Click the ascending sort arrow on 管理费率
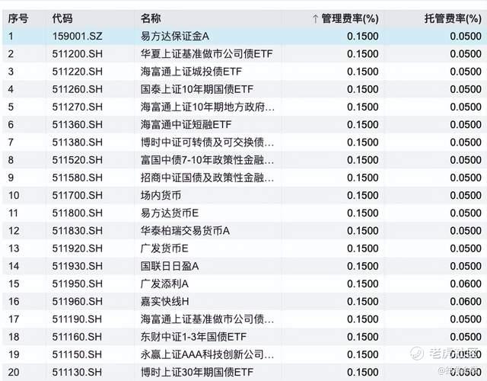This screenshot has height=381, width=487. (315, 19)
